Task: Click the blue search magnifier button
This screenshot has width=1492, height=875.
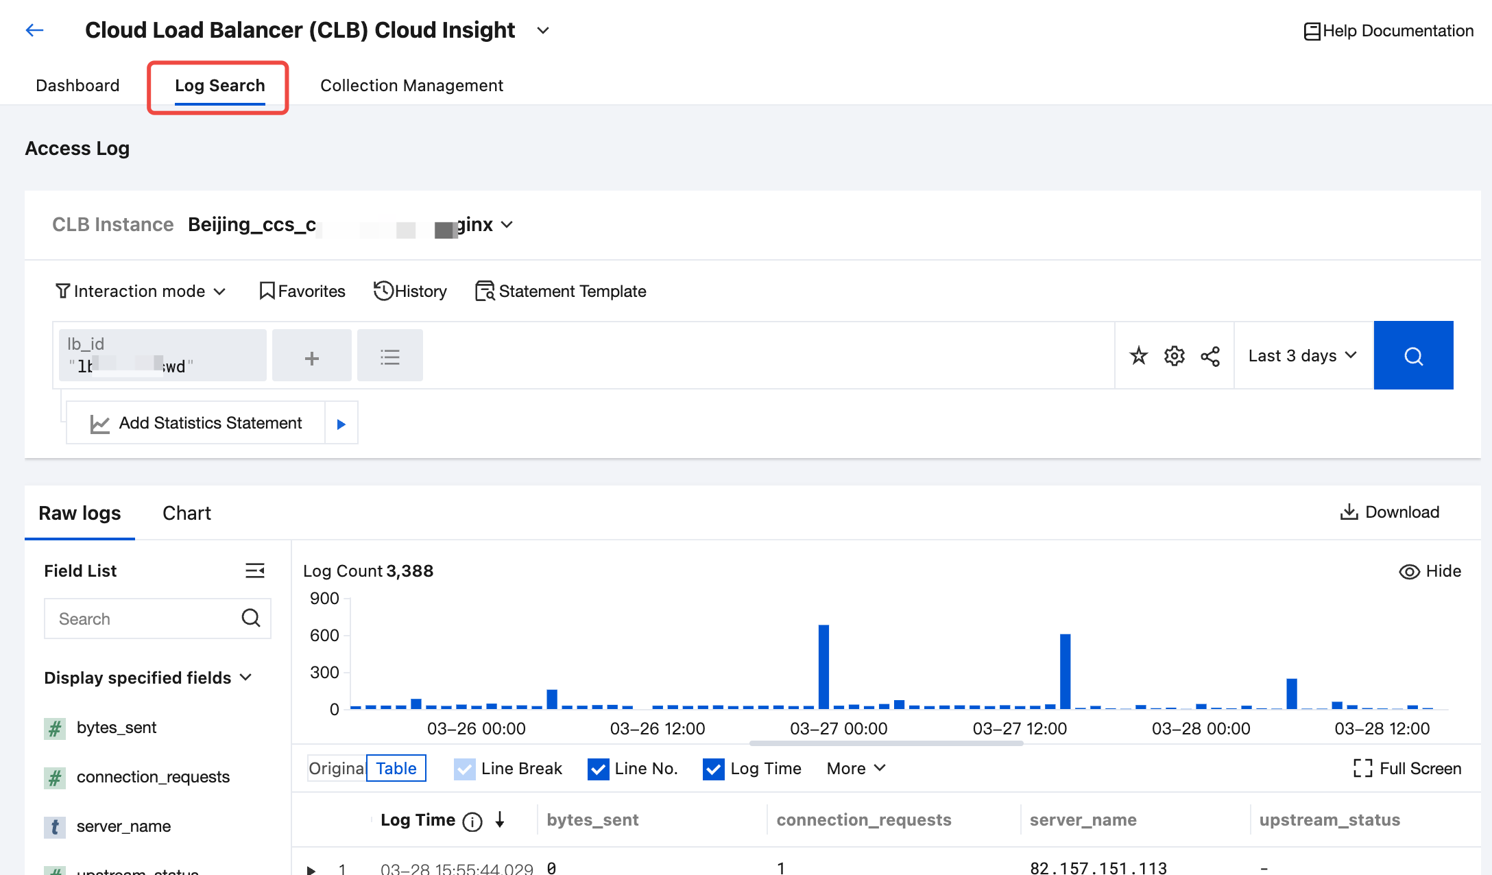Action: (1413, 355)
